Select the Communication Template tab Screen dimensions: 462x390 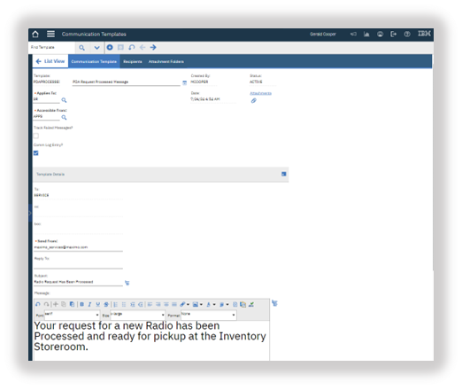click(x=94, y=61)
